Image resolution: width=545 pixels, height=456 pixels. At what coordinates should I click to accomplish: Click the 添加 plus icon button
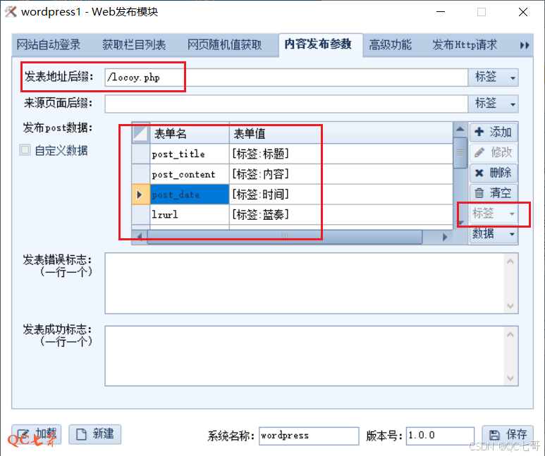click(x=493, y=133)
